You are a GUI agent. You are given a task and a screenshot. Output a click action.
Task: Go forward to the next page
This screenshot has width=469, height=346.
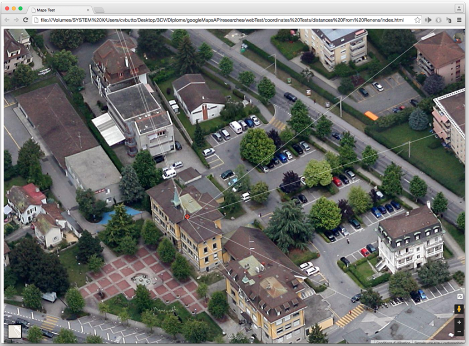16,20
